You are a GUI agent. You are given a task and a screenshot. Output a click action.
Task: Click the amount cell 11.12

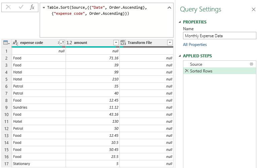[x=93, y=107]
